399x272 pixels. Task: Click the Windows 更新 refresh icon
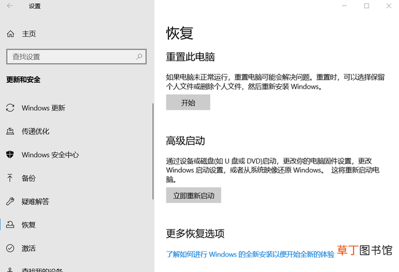10,108
